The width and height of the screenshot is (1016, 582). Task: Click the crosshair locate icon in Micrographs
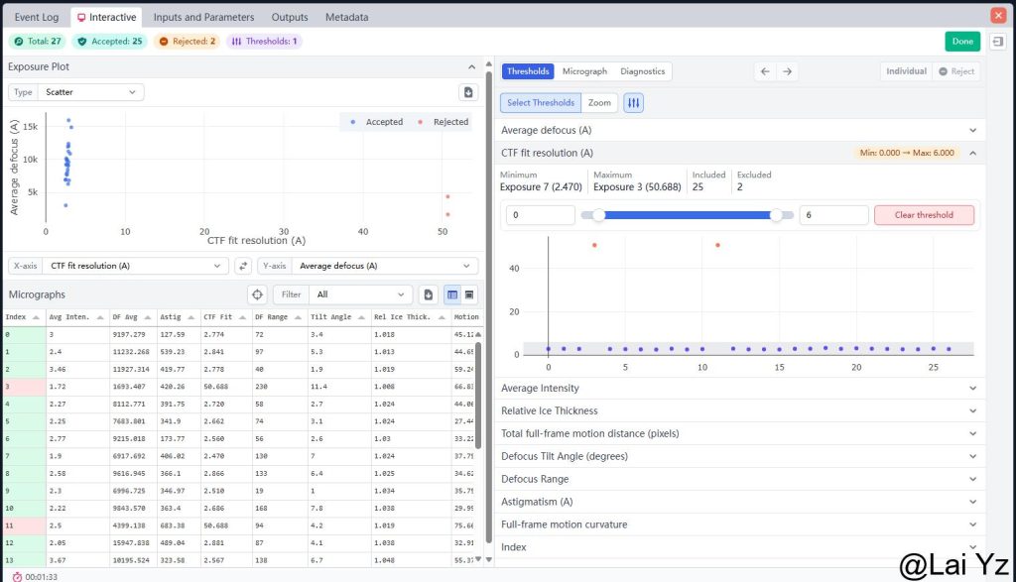(x=257, y=294)
